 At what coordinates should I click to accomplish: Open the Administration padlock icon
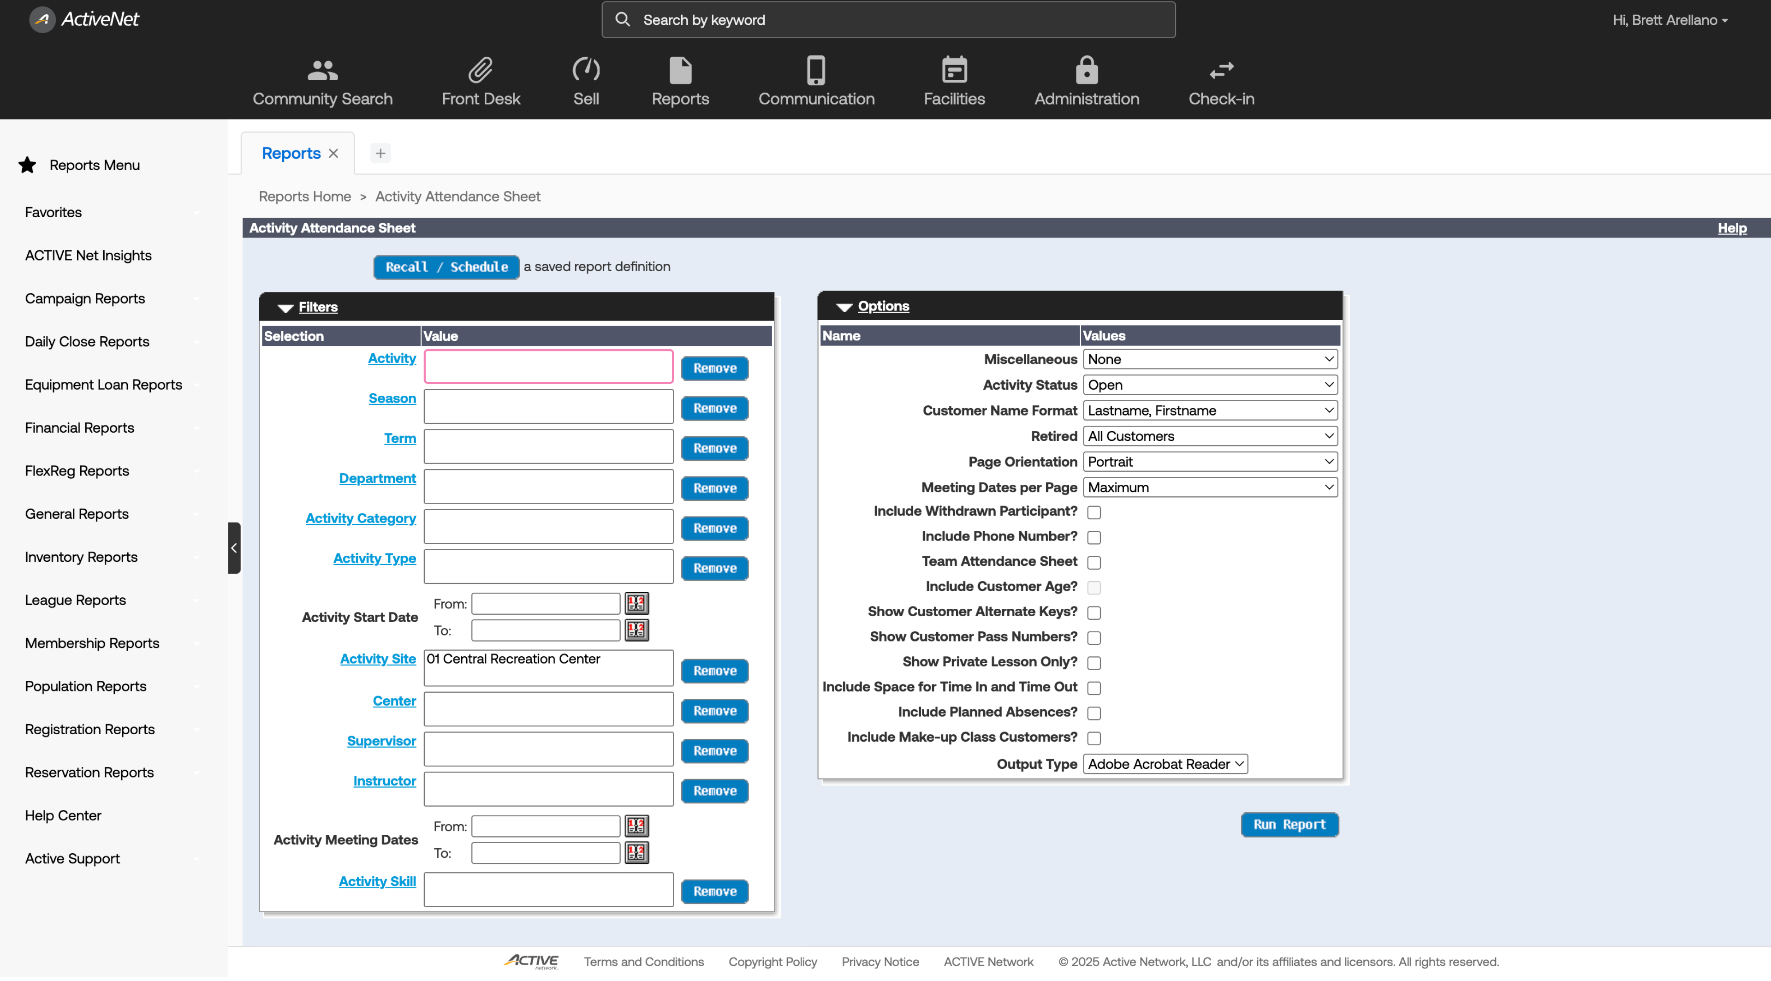[x=1086, y=70]
